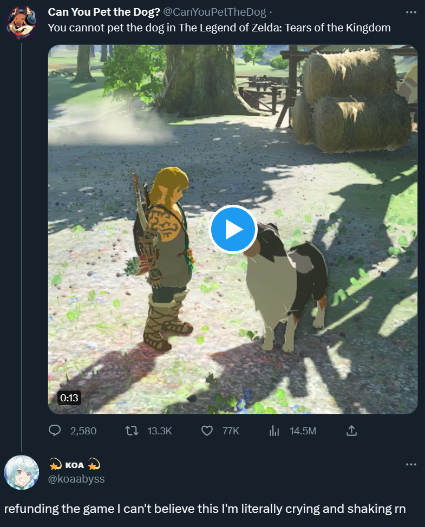Click the share upload icon
The image size is (425, 527).
[x=351, y=431]
